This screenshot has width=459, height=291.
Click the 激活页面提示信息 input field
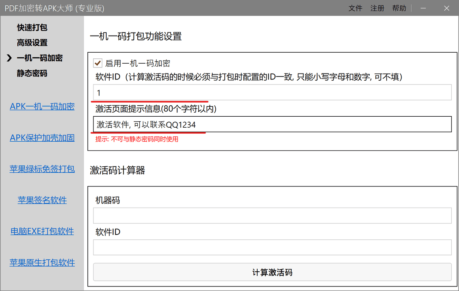coord(272,125)
